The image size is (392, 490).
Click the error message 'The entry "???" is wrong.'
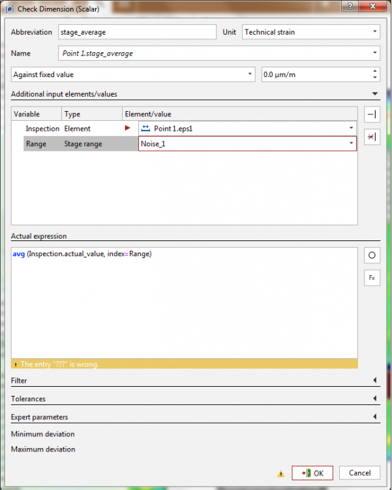(x=59, y=365)
